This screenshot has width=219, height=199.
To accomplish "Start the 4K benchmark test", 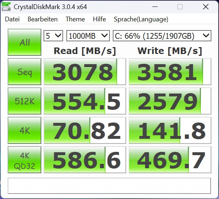I will pos(24,130).
